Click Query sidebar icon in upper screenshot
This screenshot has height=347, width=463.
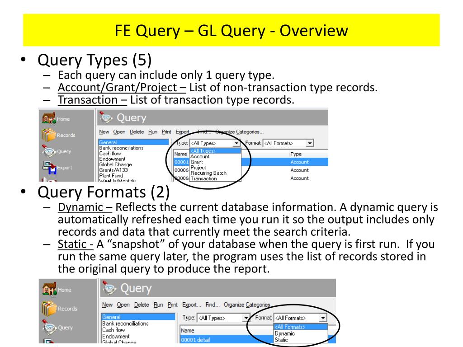point(49,151)
